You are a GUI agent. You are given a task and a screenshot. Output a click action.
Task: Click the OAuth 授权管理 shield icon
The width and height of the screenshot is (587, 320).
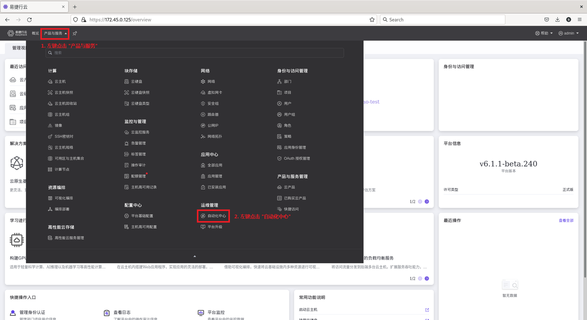pyautogui.click(x=280, y=159)
